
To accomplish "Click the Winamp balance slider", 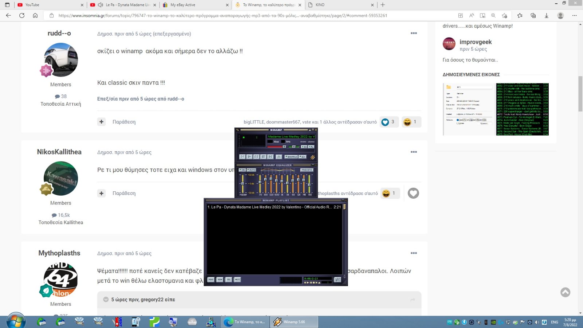I will tap(294, 147).
